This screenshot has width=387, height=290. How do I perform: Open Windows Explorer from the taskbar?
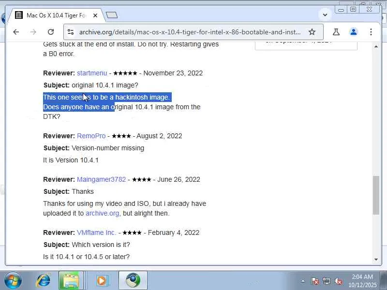pos(71,281)
